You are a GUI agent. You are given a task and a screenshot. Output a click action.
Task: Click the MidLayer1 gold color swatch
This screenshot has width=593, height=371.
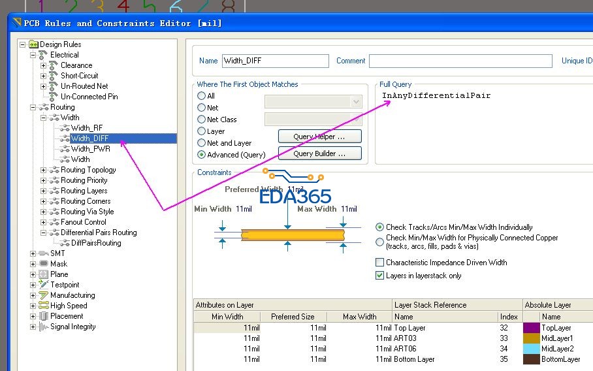pos(532,338)
